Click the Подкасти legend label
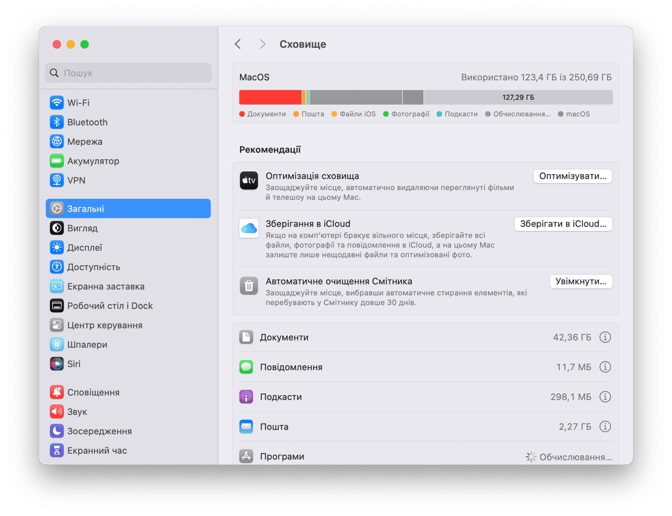 [461, 114]
